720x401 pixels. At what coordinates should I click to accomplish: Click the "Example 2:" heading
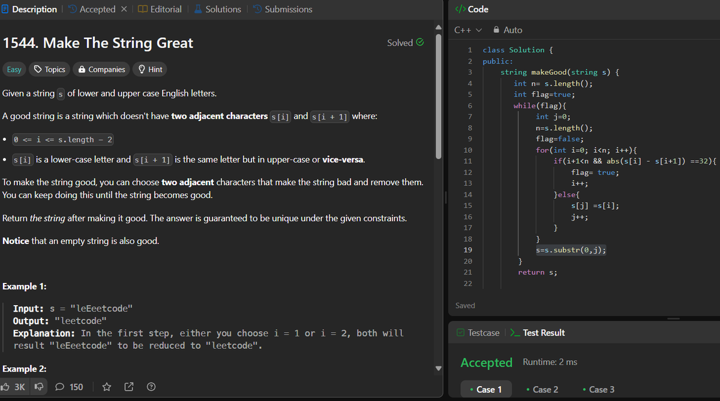25,369
